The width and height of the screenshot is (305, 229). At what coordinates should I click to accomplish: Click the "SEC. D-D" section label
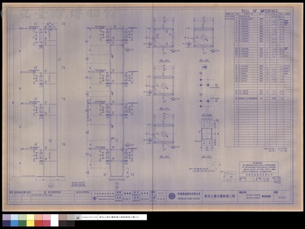pyautogui.click(x=164, y=157)
